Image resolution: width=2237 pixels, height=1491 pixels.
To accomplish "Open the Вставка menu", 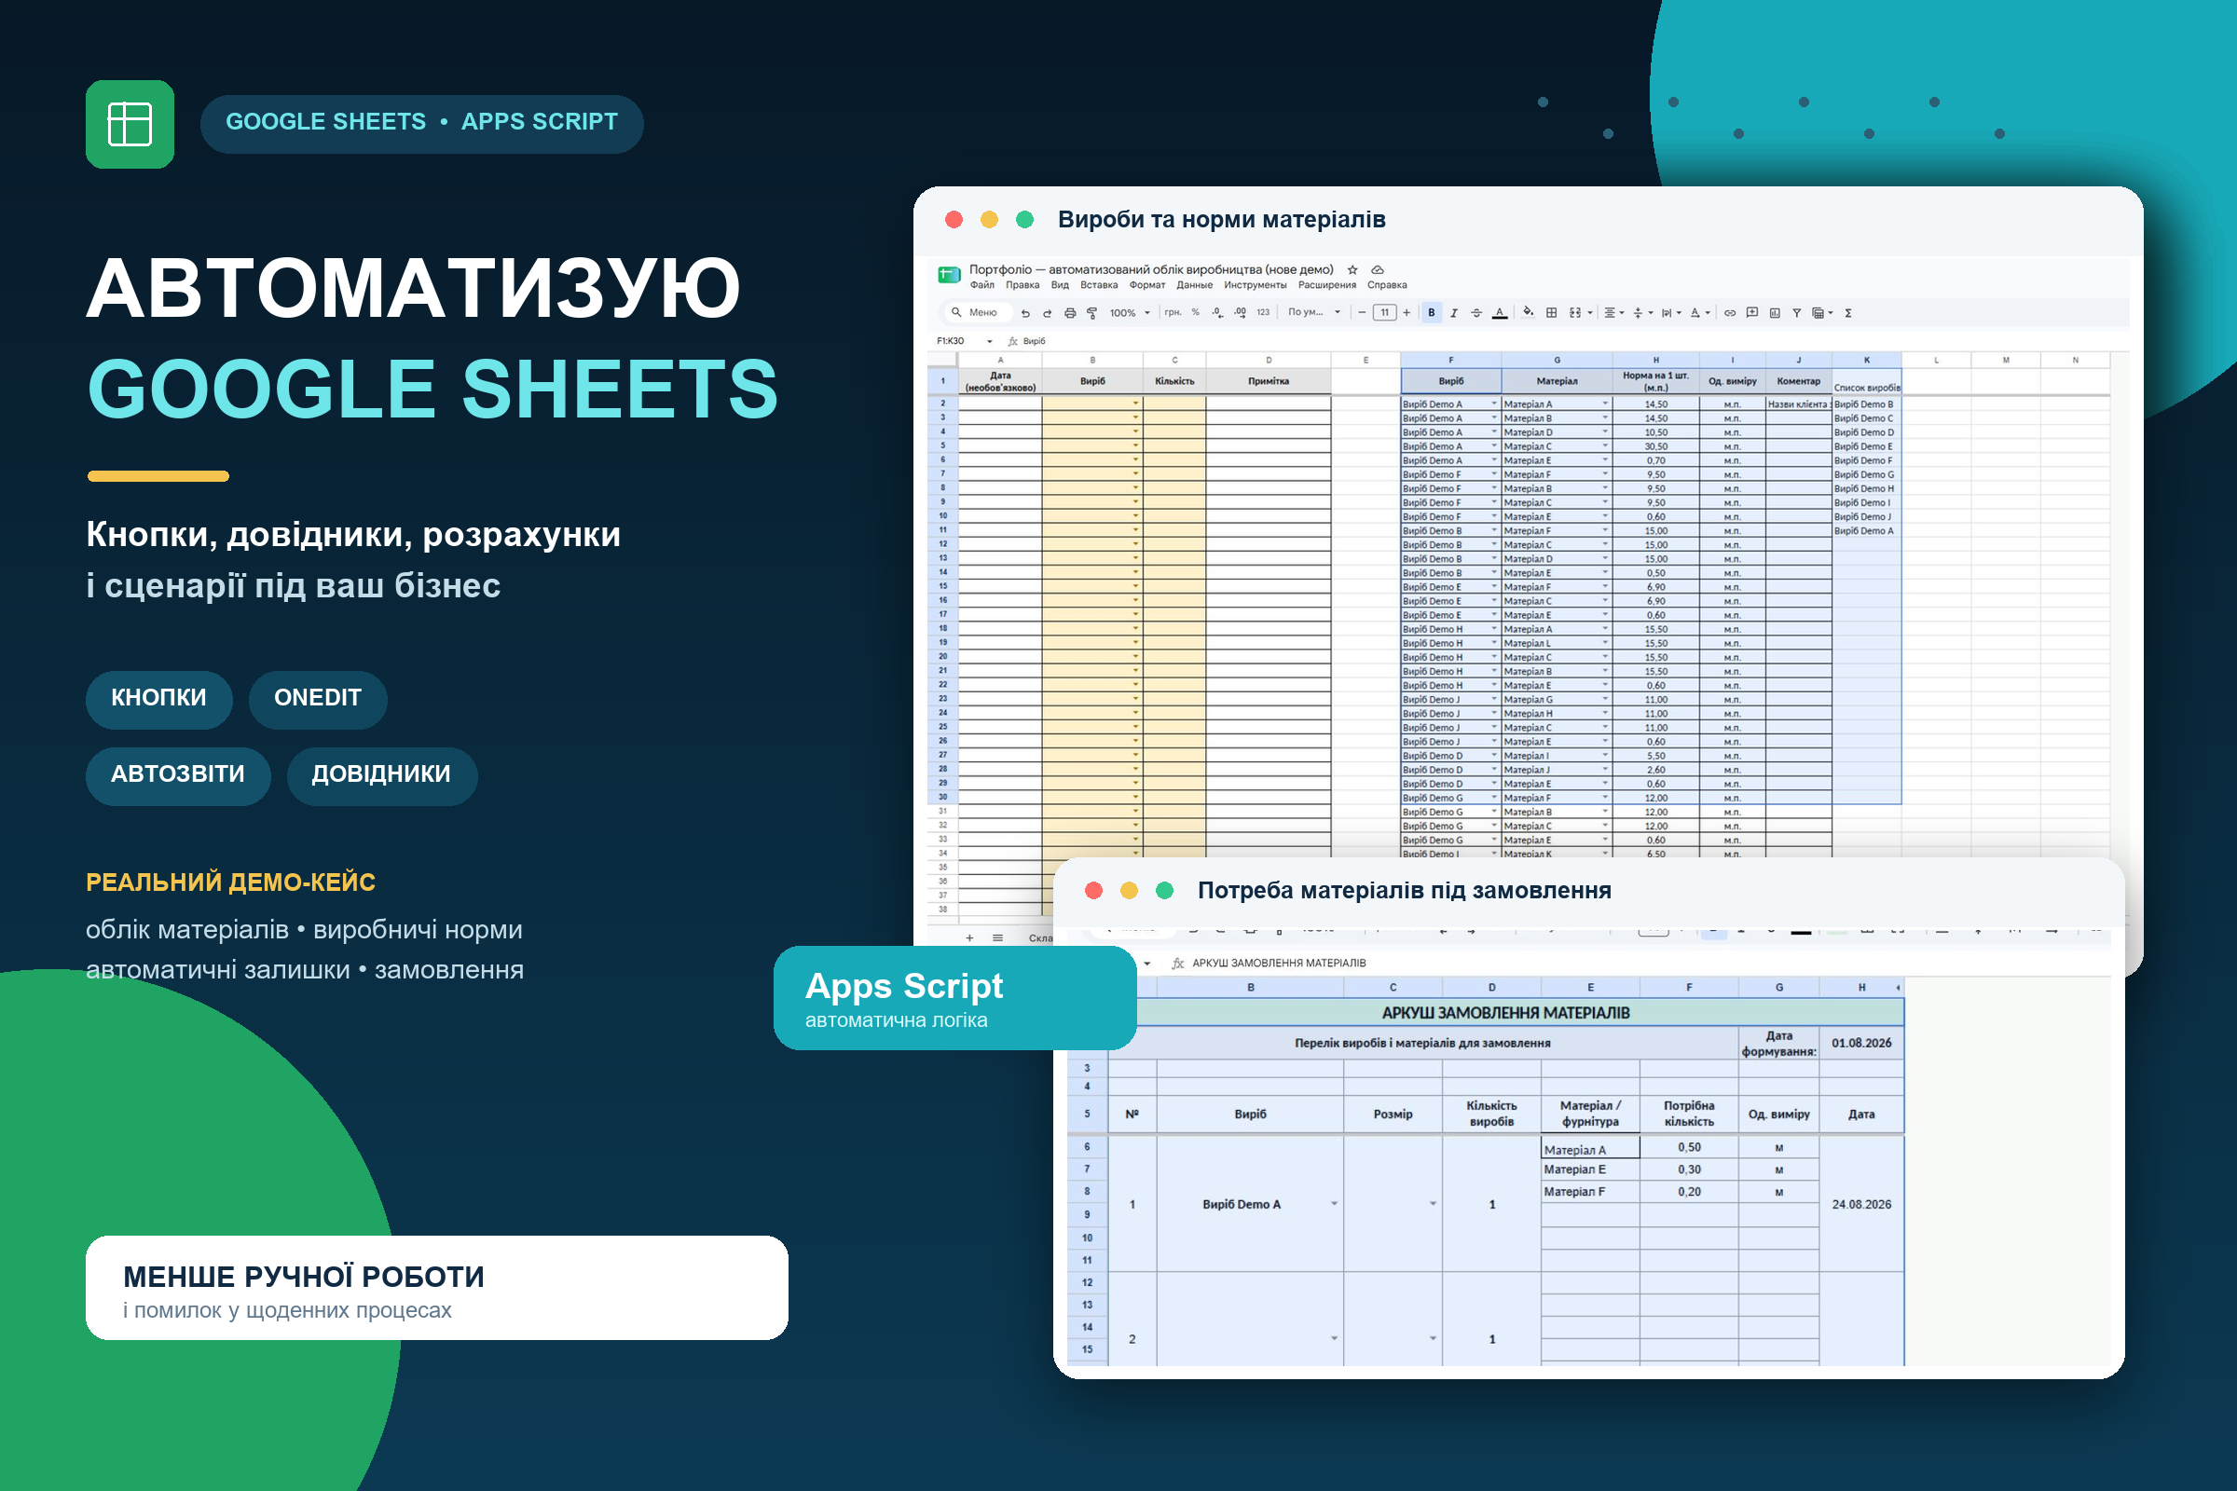I will 1099,285.
